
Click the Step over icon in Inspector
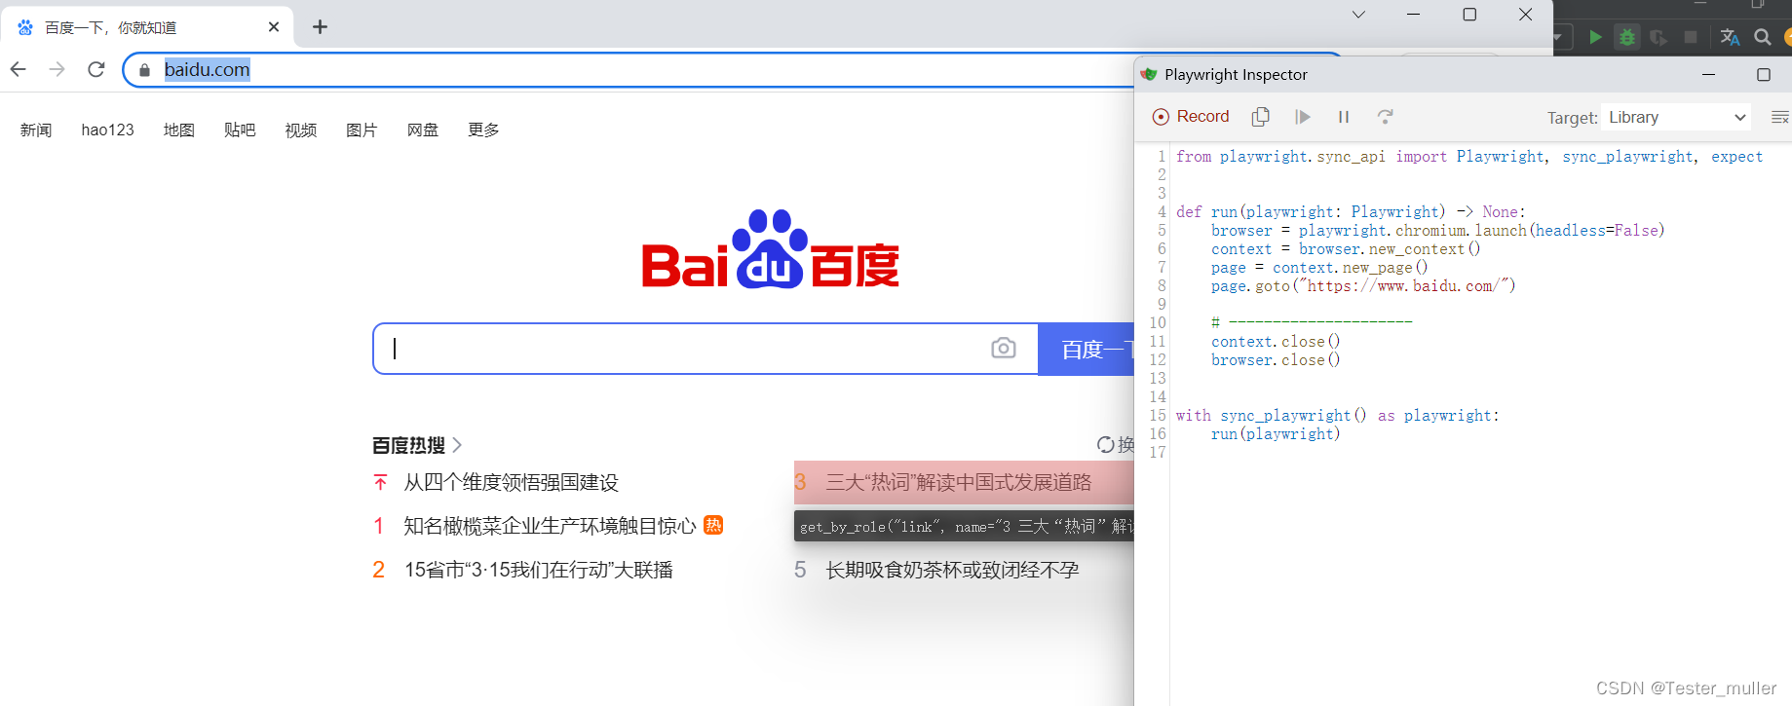[1385, 117]
